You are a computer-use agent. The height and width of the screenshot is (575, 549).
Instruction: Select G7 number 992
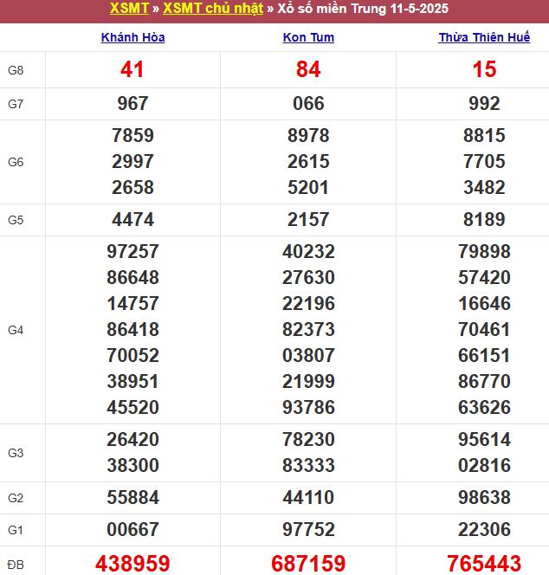[x=484, y=103]
